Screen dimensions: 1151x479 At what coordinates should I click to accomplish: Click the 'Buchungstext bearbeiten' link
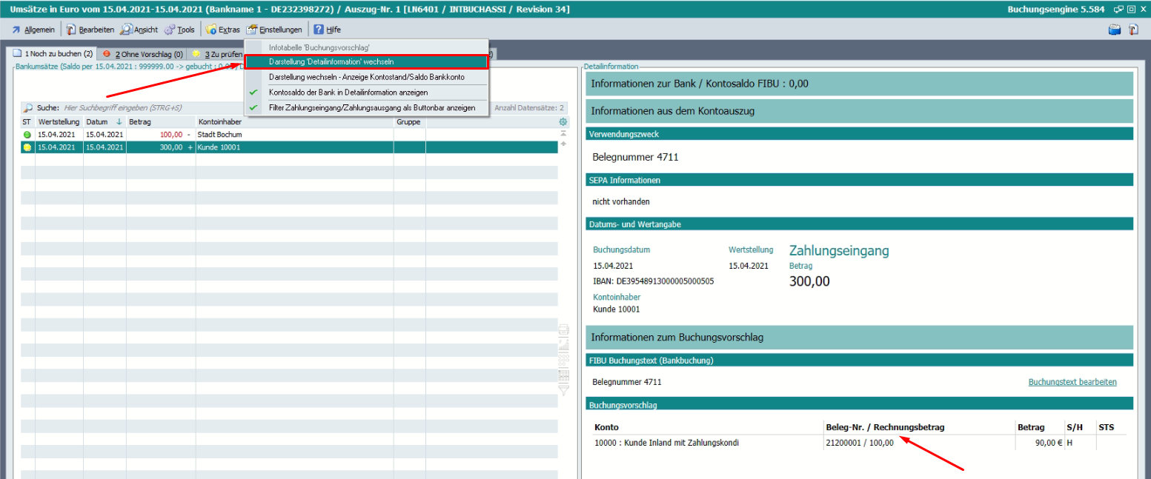pos(1072,382)
